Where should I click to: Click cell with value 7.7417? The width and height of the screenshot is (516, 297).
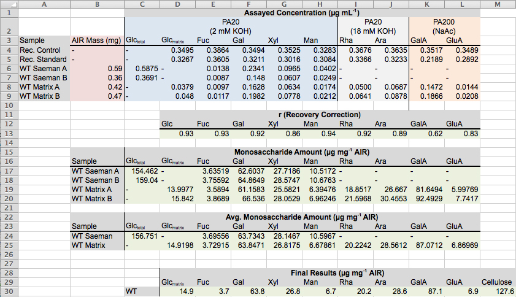463,199
